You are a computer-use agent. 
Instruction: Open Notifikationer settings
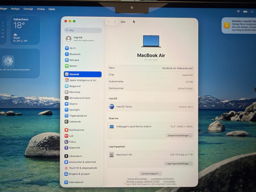[x=74, y=130]
